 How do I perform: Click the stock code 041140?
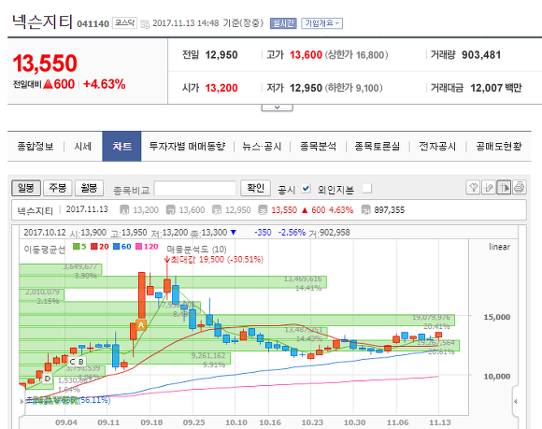pyautogui.click(x=93, y=24)
